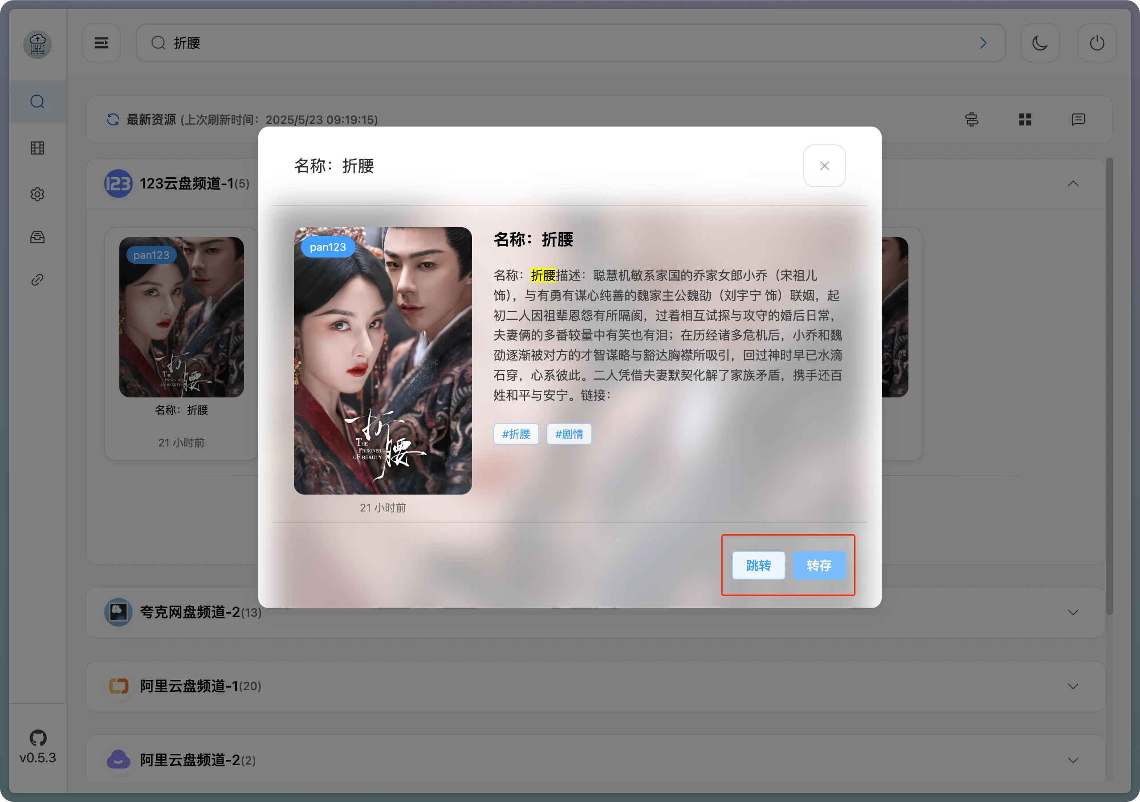Expand the 阿里云盘频道-2 section

coord(1072,760)
